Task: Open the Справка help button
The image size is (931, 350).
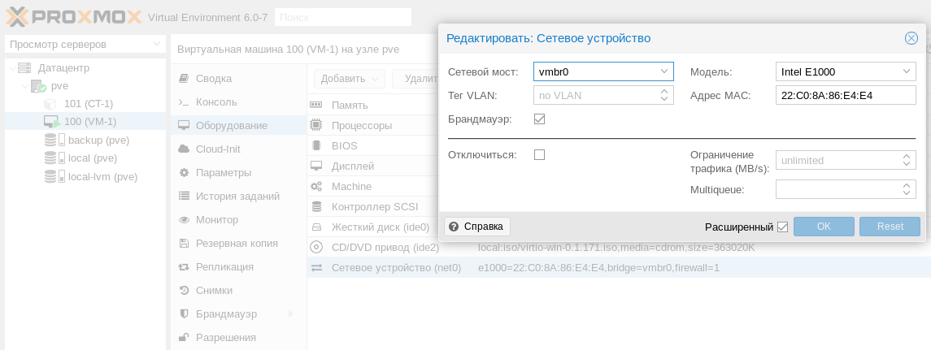Action: pos(477,227)
